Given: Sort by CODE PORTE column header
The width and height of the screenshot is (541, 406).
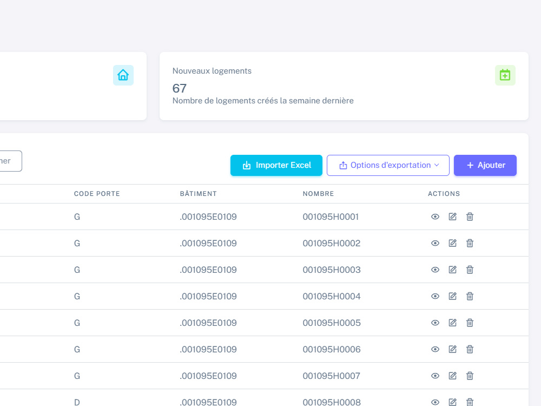Looking at the screenshot, I should [97, 194].
